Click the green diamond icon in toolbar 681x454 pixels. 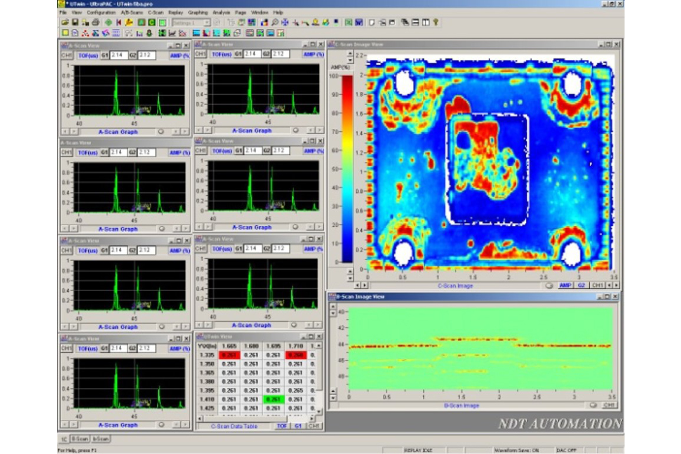(108, 22)
